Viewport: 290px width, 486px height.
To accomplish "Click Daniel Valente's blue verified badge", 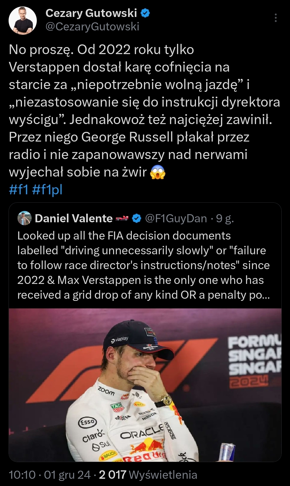I will (x=137, y=219).
